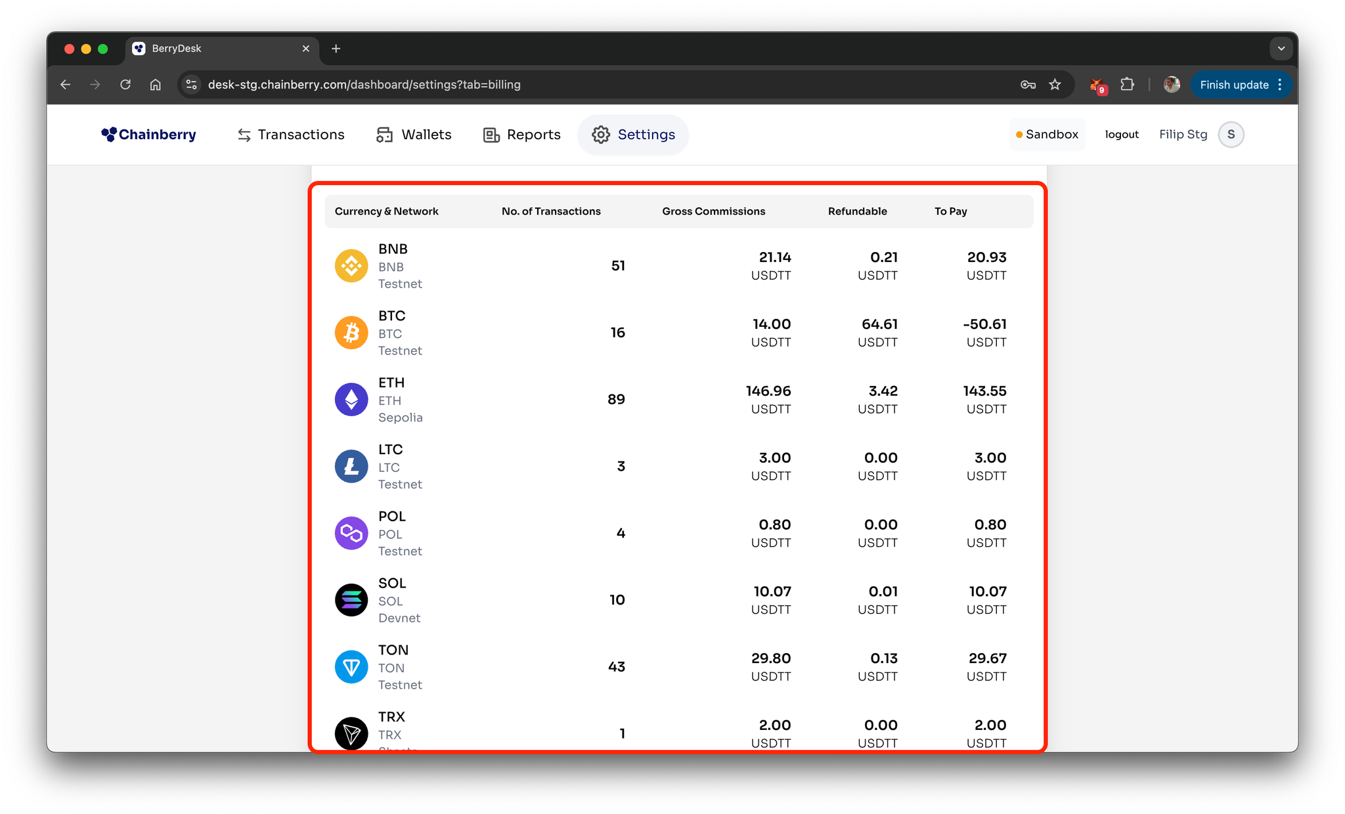Click the Bitcoin BTC coin icon

pos(351,333)
